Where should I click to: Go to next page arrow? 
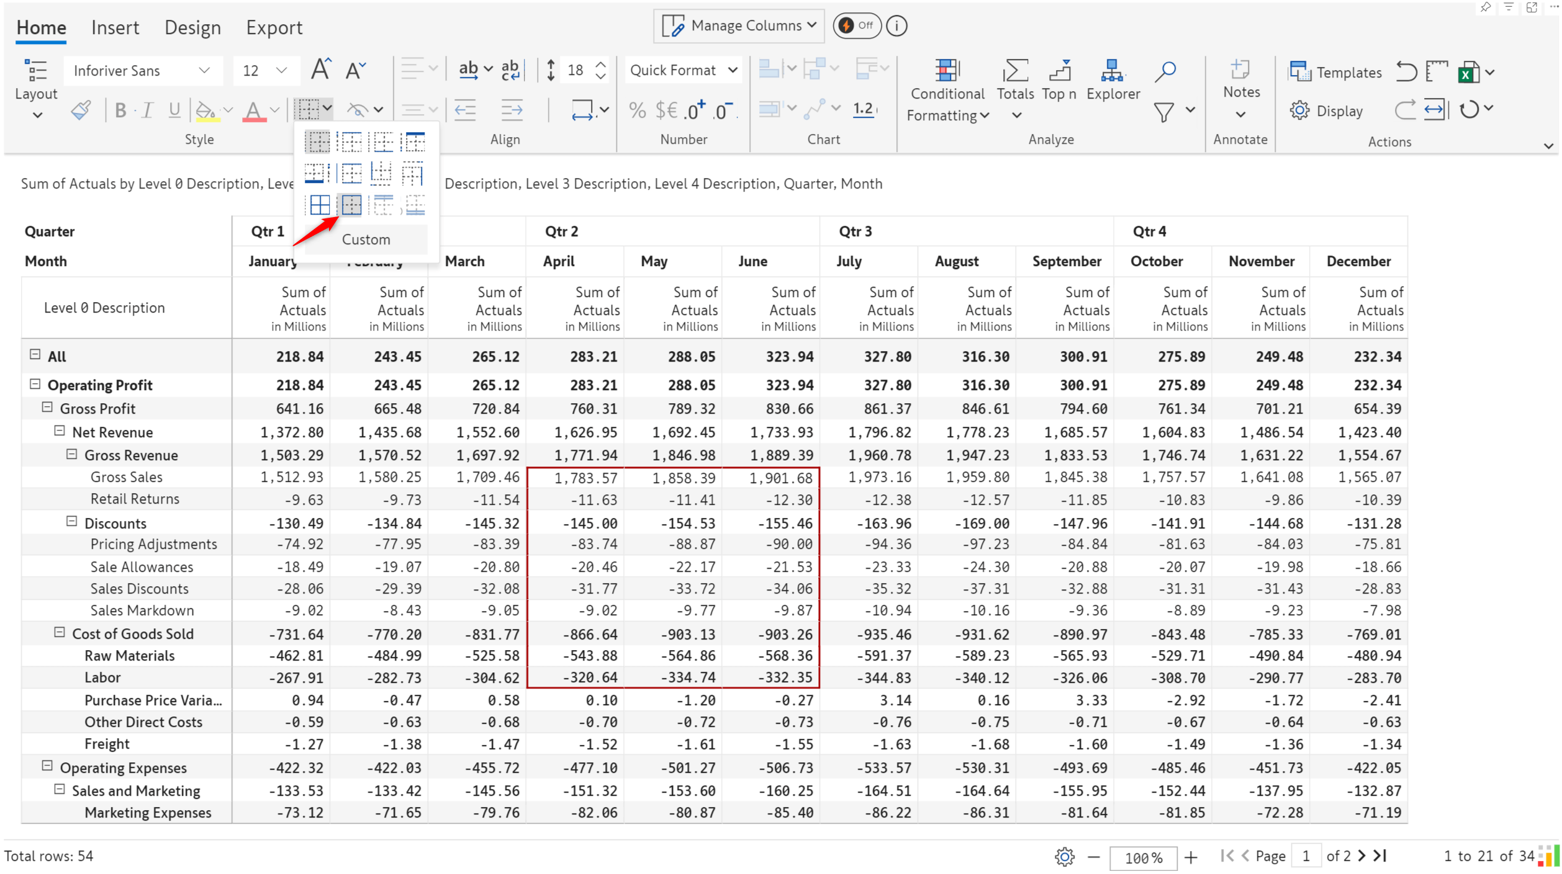coord(1362,856)
